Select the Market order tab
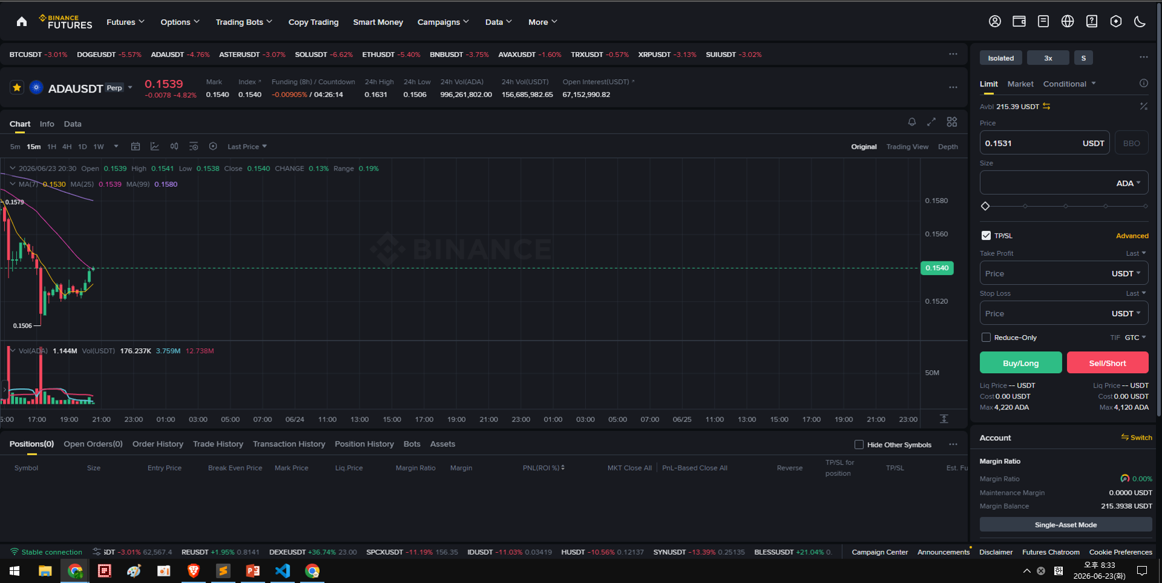 (x=1020, y=83)
